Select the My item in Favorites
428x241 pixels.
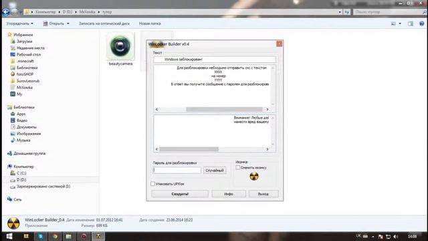coord(19,94)
